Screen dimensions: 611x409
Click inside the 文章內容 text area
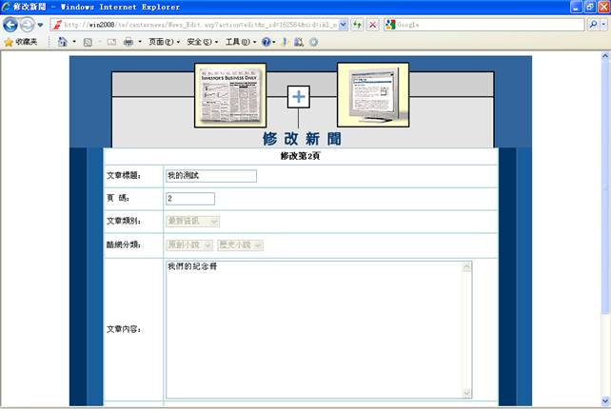(312, 329)
